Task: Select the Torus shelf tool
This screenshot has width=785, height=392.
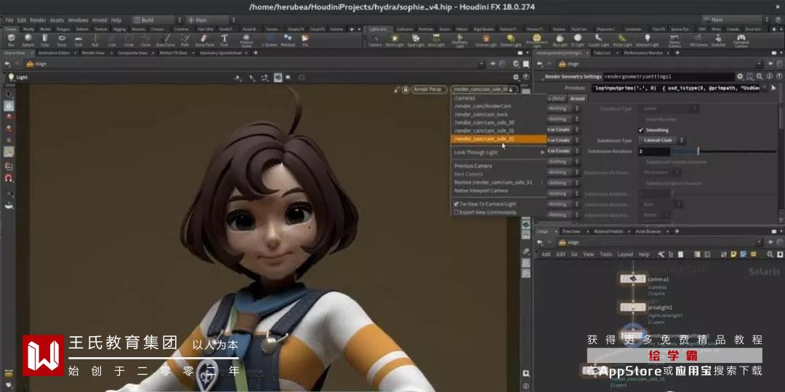Action: (x=62, y=39)
